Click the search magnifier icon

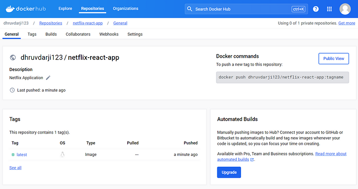point(190,9)
